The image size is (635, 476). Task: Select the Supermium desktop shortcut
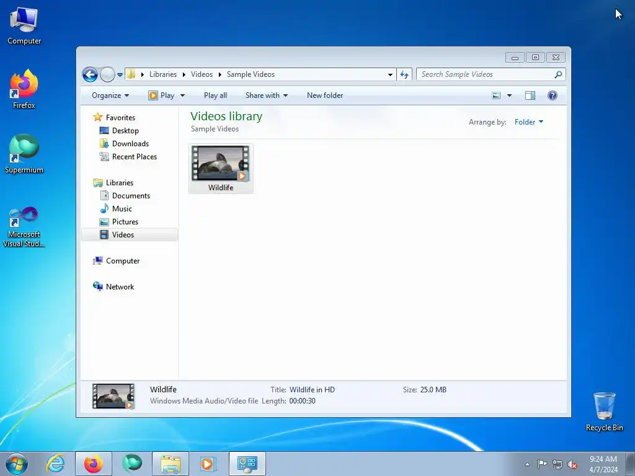click(24, 154)
